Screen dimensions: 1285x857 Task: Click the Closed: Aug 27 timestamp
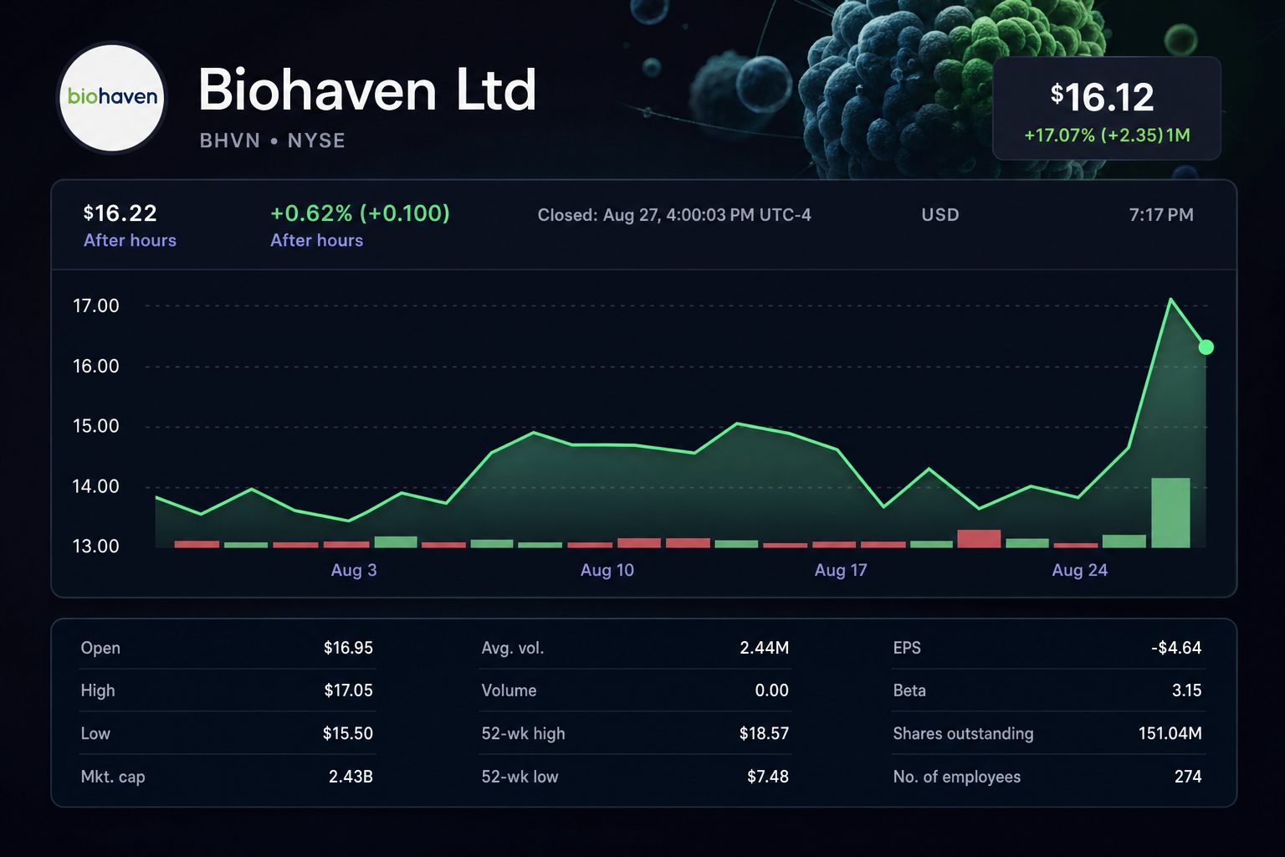674,215
